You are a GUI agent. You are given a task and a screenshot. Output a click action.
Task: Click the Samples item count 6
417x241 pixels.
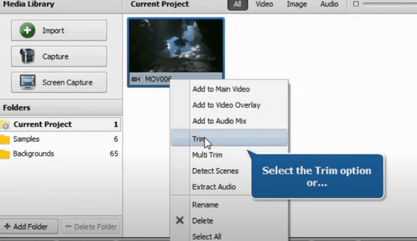[115, 139]
